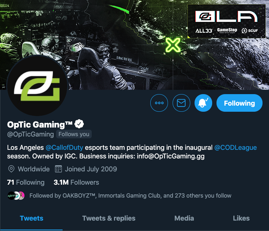Open the header banner image
This screenshot has width=269, height=231.
click(x=134, y=45)
